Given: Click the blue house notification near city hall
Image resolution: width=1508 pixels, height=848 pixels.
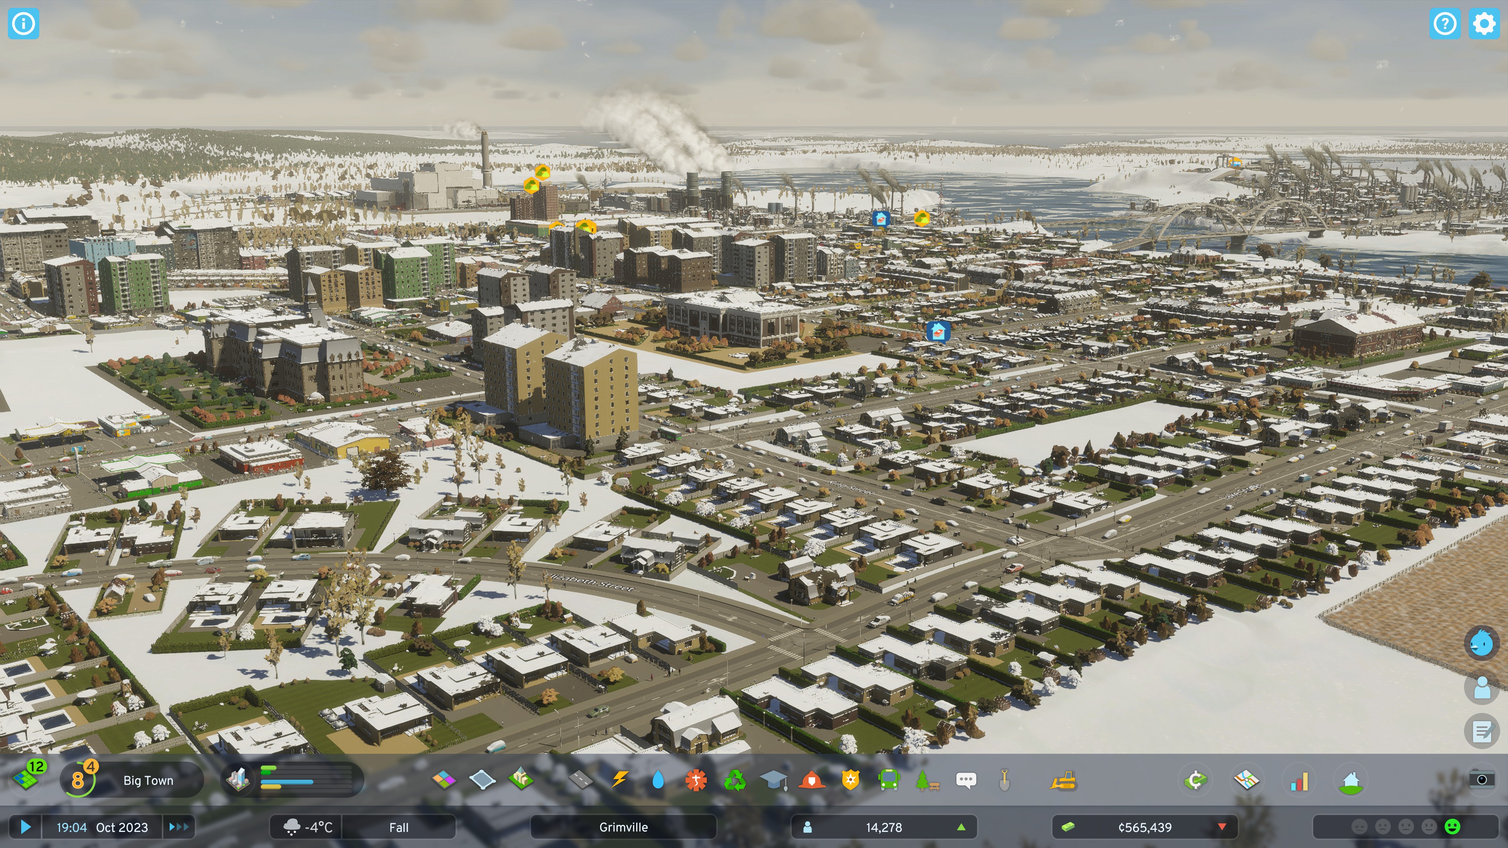Looking at the screenshot, I should (x=938, y=331).
